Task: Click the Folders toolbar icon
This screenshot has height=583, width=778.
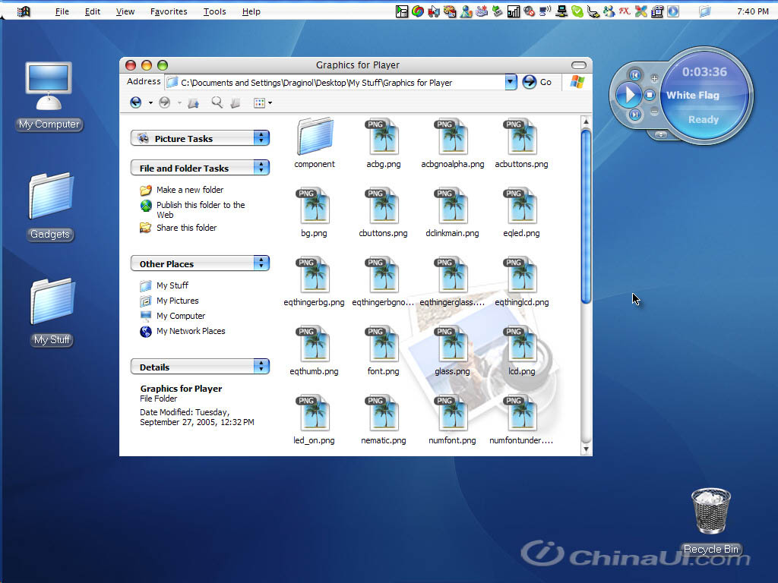Action: (x=236, y=102)
